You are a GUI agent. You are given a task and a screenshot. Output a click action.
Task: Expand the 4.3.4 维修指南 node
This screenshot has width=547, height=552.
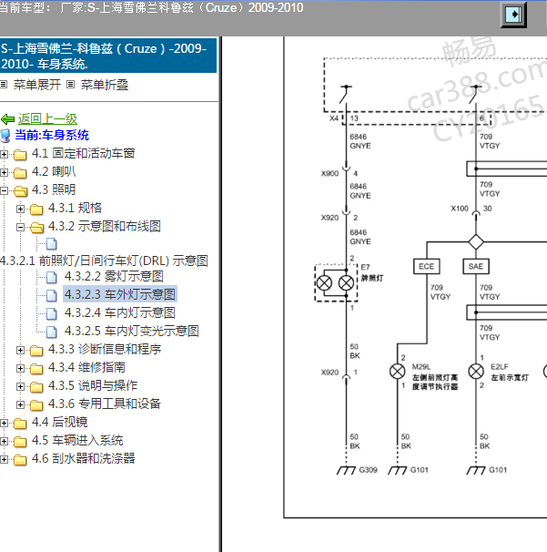20,369
